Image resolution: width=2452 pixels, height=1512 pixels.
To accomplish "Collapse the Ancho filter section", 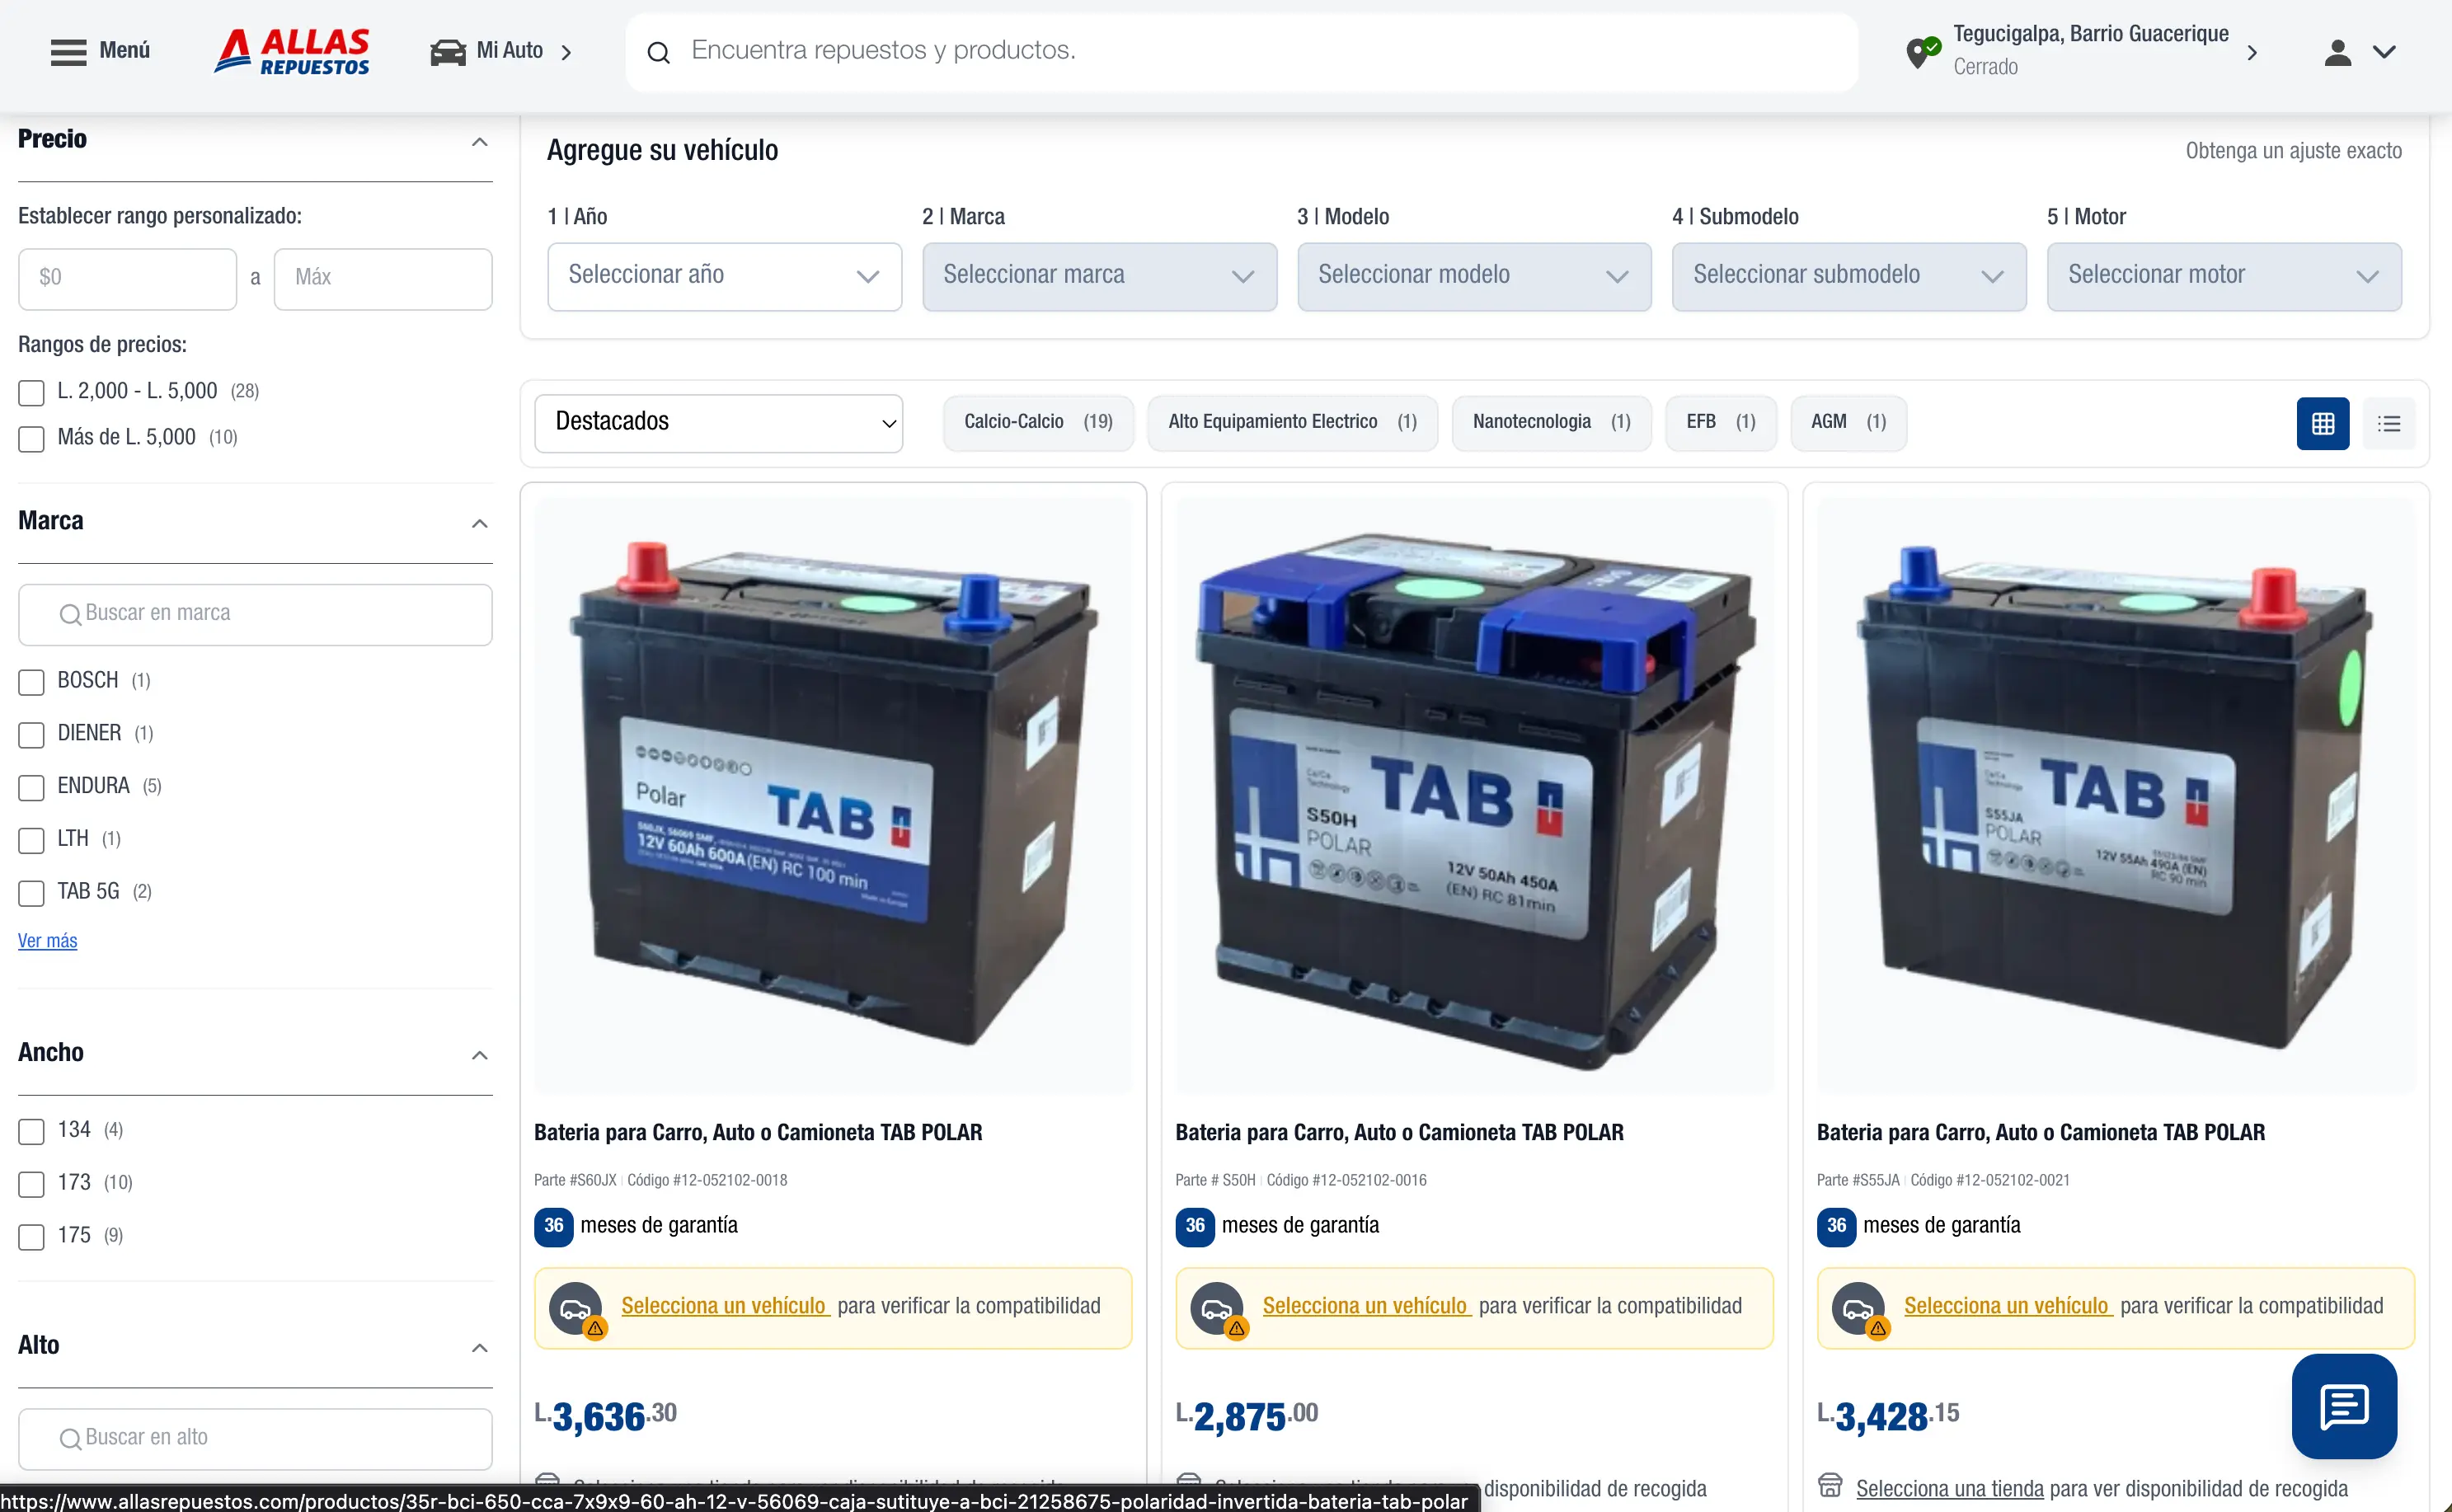I will pos(480,1056).
